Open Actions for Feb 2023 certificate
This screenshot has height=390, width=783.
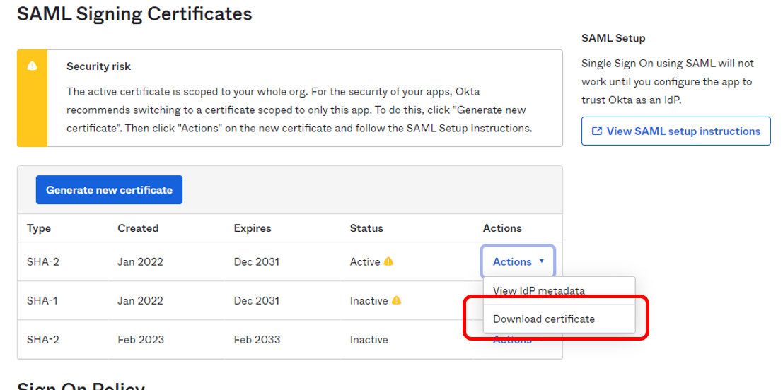(x=512, y=340)
